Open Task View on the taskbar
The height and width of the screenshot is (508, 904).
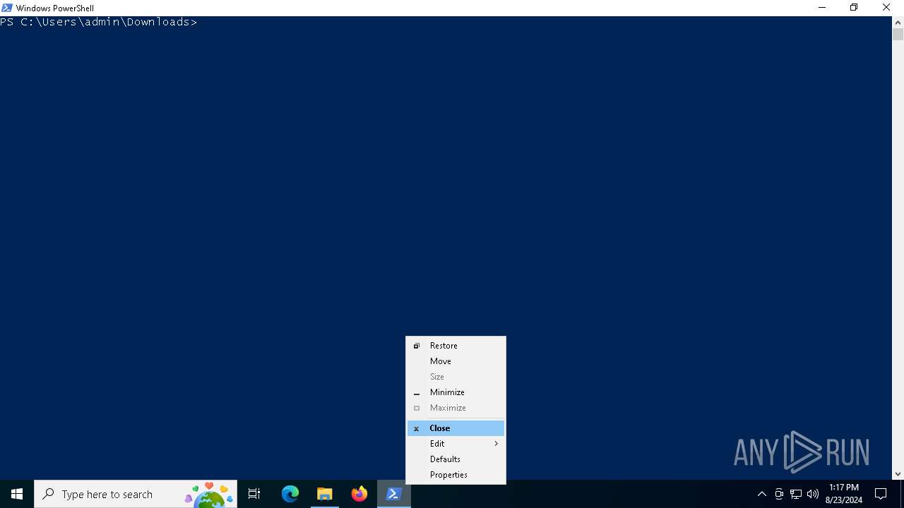point(254,494)
